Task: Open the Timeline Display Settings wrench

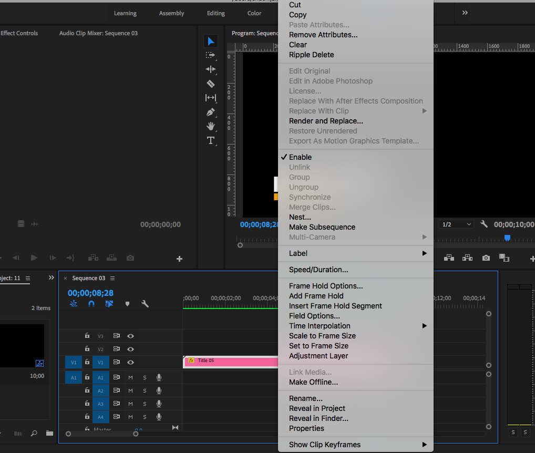Action: click(x=145, y=304)
